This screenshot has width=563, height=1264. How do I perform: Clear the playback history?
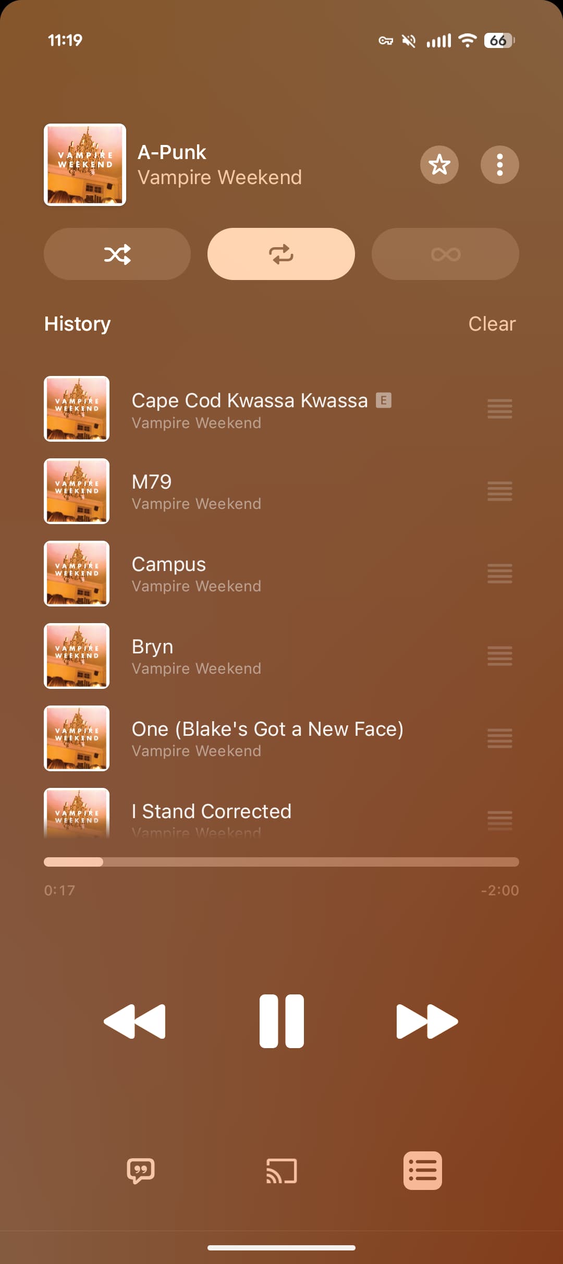492,324
